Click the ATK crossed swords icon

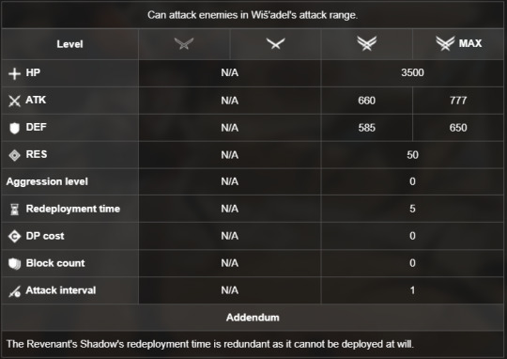tap(14, 101)
